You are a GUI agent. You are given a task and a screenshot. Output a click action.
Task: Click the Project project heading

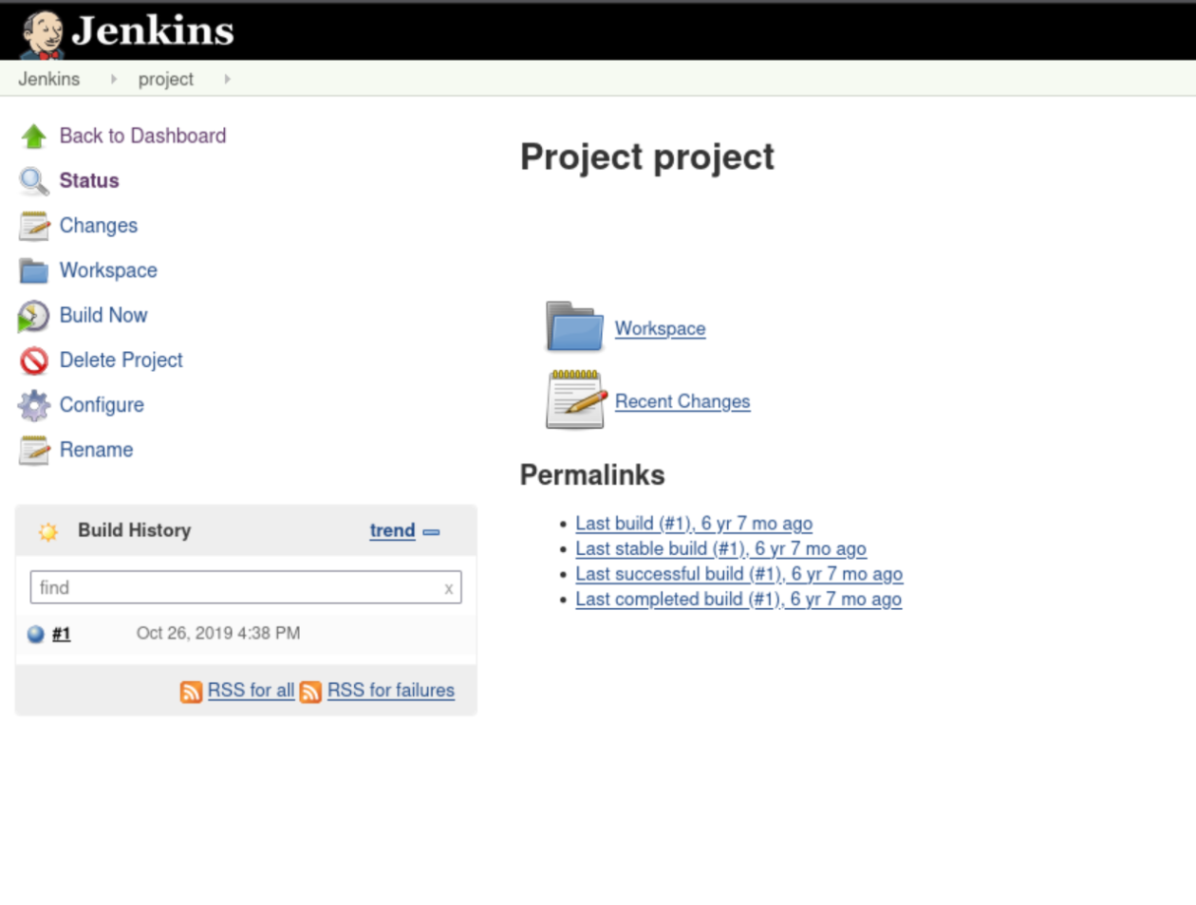tap(647, 157)
